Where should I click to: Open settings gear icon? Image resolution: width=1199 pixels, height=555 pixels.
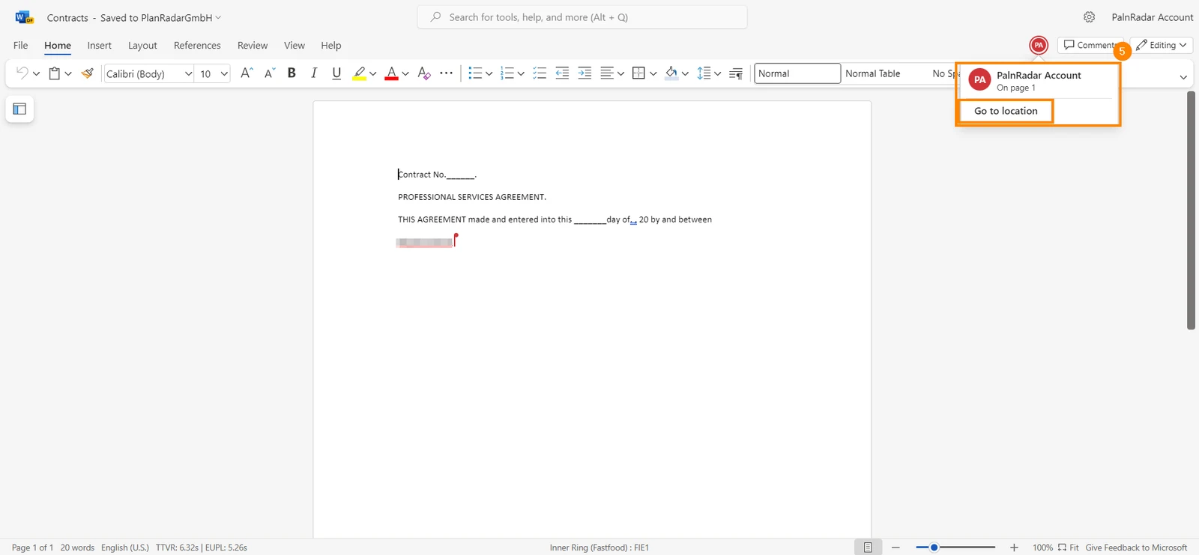pos(1090,17)
